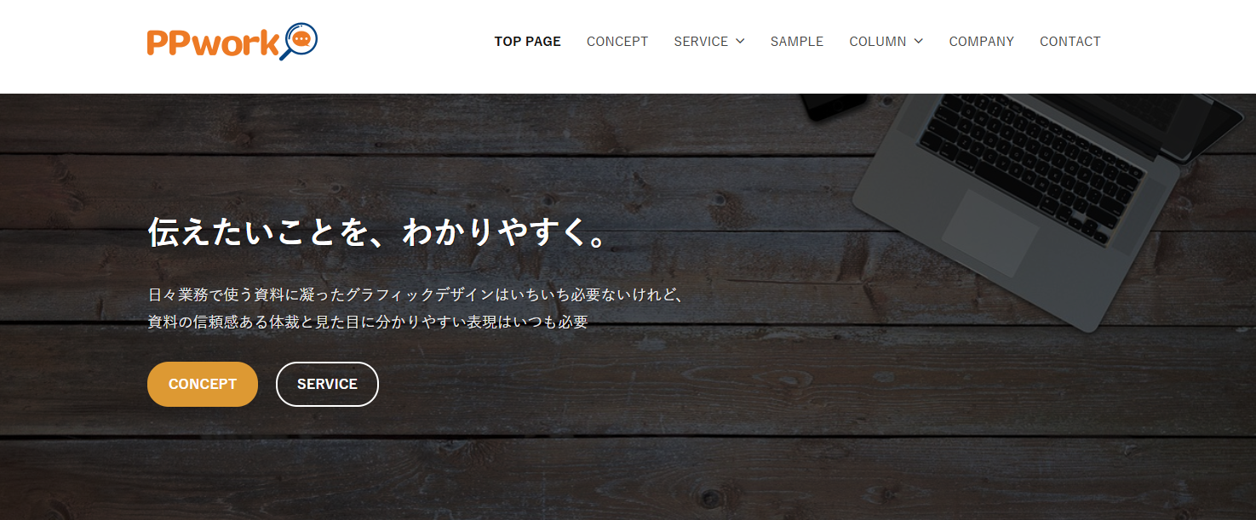Click the laptop trackpad in hero image

click(990, 232)
